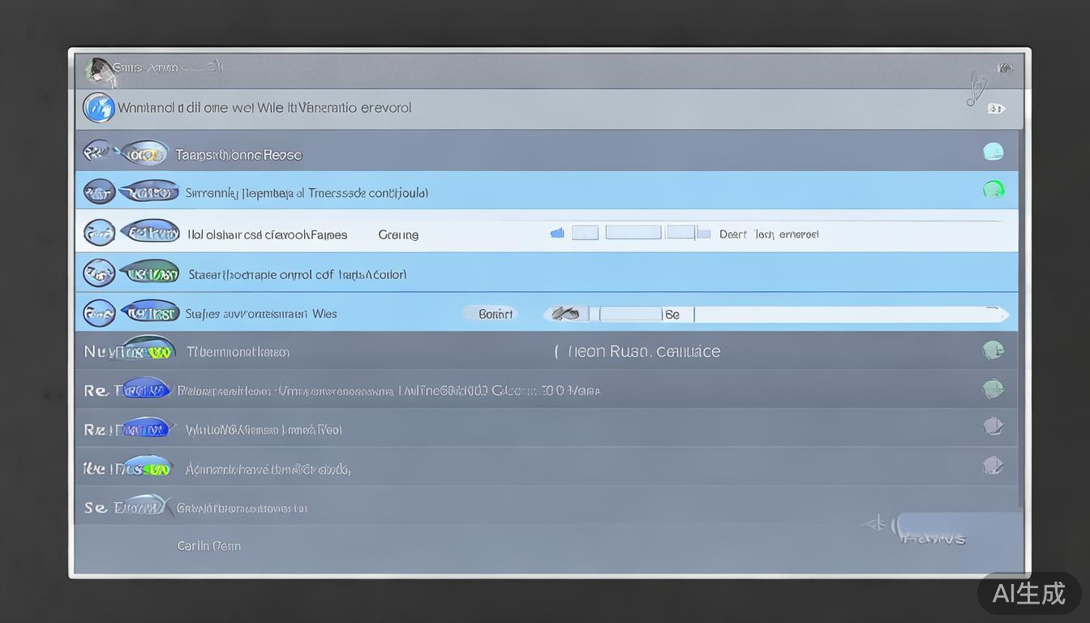1090x623 pixels.
Task: Click the small blue icon beside Graing
Action: point(557,234)
